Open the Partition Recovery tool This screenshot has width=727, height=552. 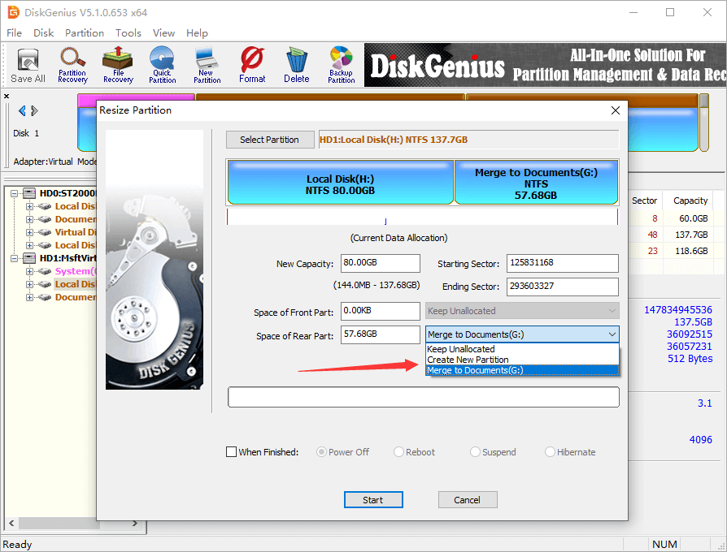[x=72, y=65]
